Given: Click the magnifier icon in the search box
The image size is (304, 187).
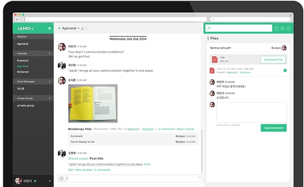Looking at the screenshot, I should (x=209, y=28).
